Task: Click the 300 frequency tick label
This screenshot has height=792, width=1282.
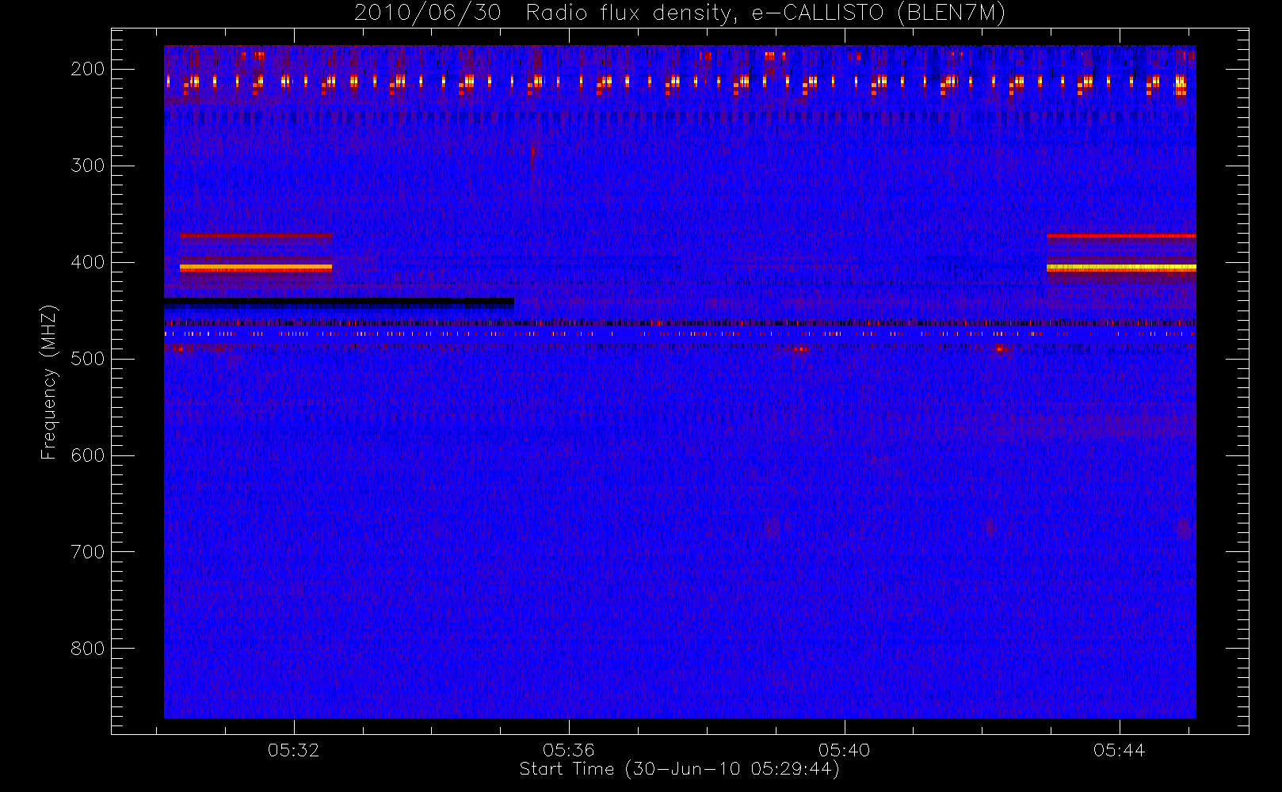Action: coord(88,166)
